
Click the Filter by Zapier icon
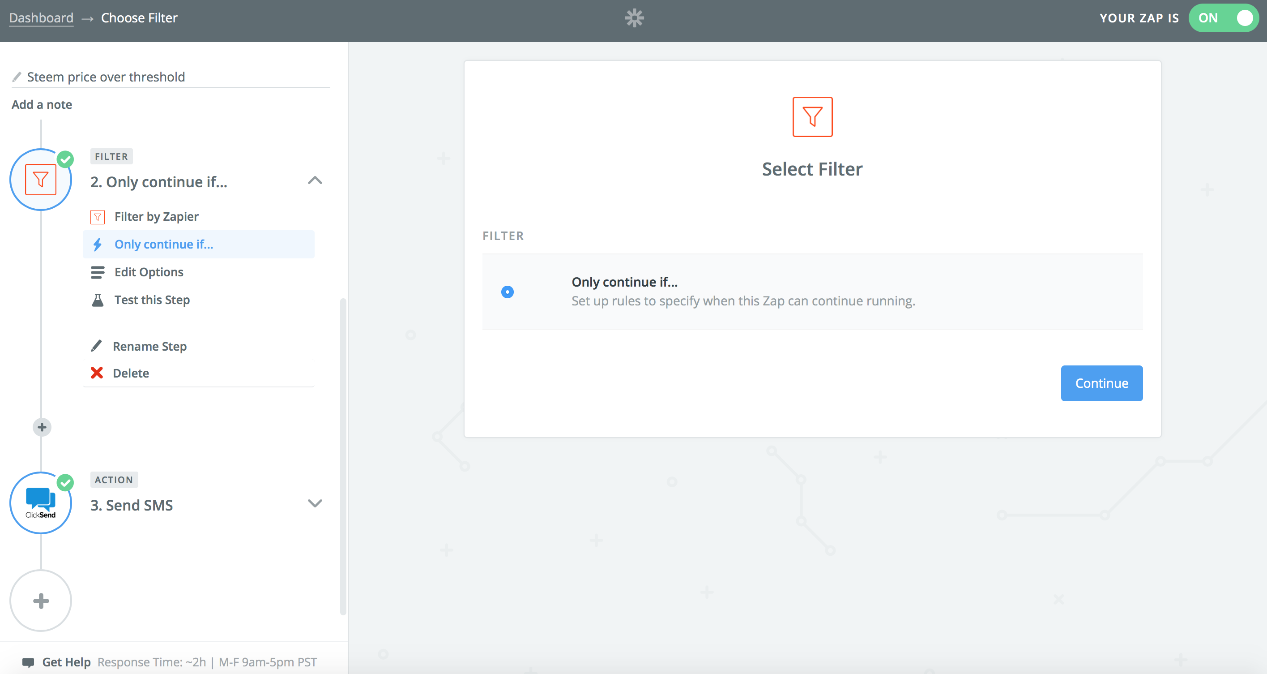(x=98, y=216)
